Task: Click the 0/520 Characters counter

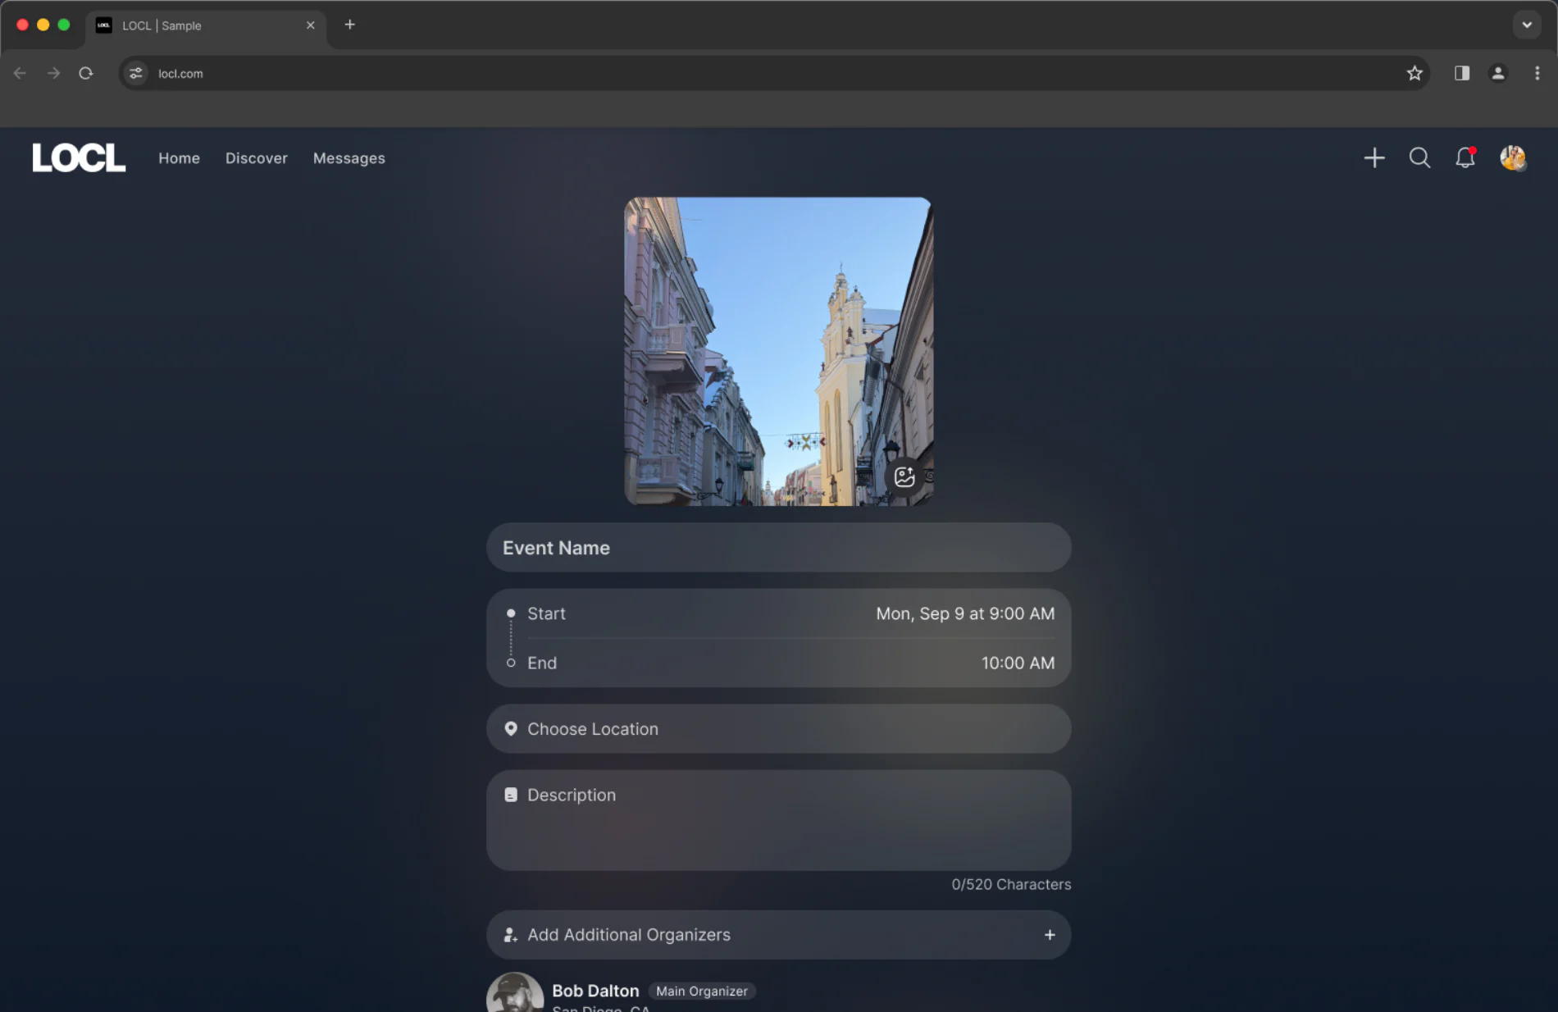Action: (1011, 884)
